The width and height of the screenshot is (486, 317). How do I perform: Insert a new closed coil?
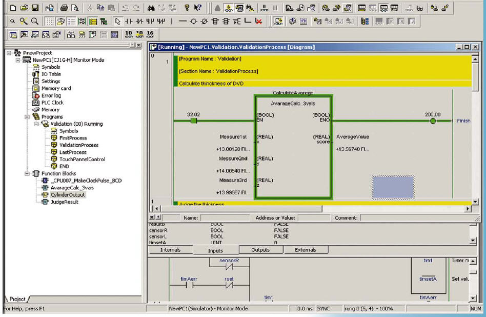tap(204, 21)
